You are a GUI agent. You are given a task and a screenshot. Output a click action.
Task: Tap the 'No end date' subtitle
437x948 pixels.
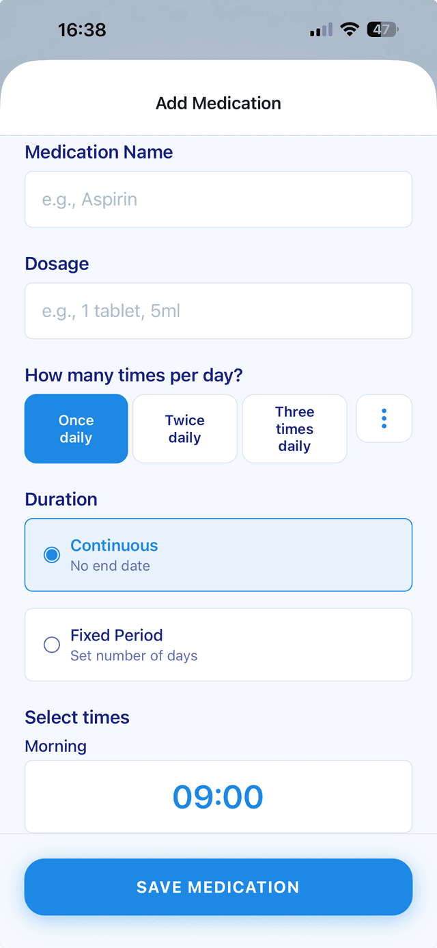coord(110,566)
